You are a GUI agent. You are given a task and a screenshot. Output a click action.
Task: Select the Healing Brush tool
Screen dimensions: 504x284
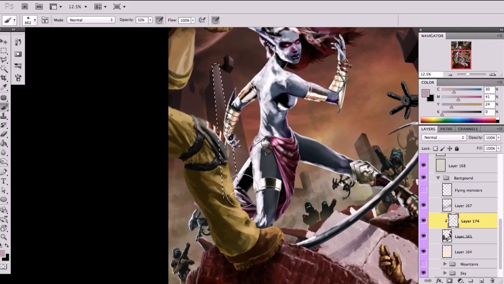[x=4, y=97]
